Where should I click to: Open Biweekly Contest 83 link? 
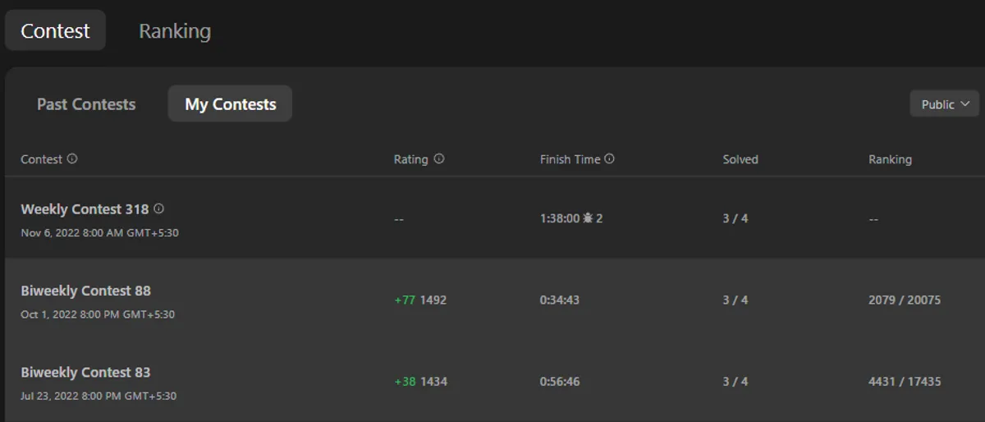pos(85,373)
